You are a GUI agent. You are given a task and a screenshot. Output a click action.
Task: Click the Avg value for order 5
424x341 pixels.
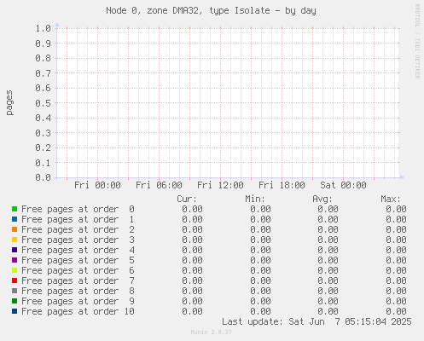(328, 261)
